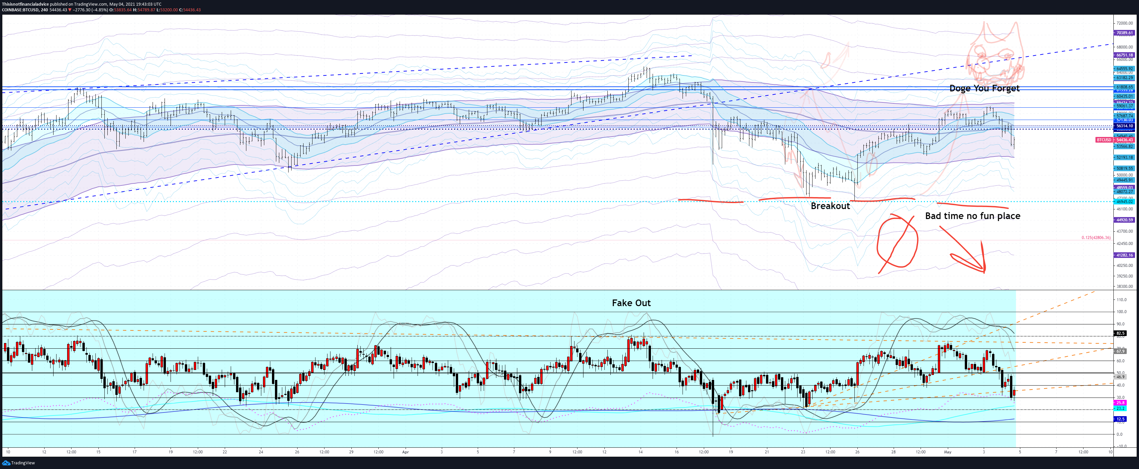Click the 50819.55 price label

tap(1124, 169)
